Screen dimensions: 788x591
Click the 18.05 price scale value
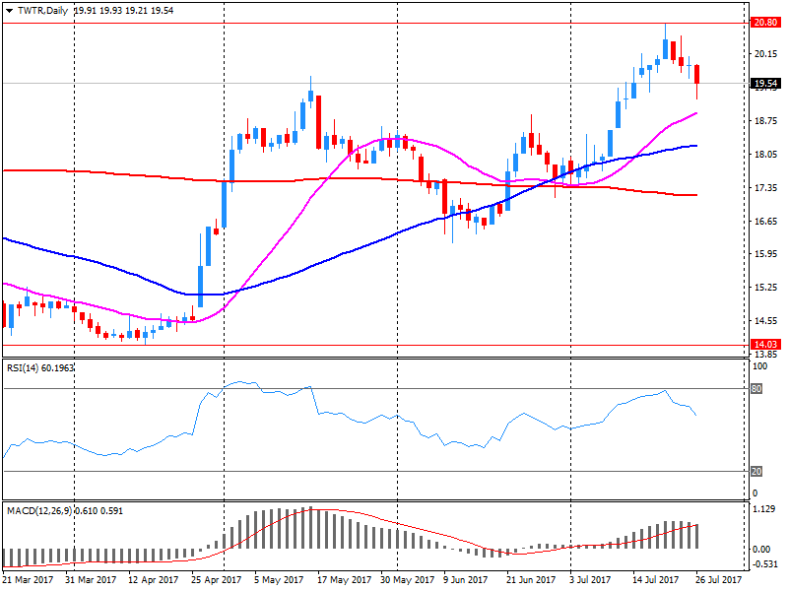(x=765, y=155)
